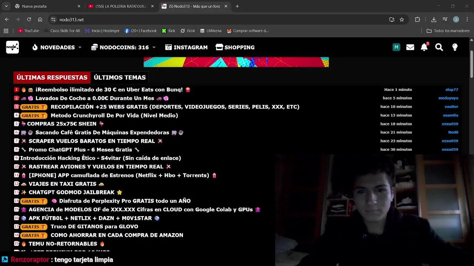Open the private messages envelope icon

point(410,47)
